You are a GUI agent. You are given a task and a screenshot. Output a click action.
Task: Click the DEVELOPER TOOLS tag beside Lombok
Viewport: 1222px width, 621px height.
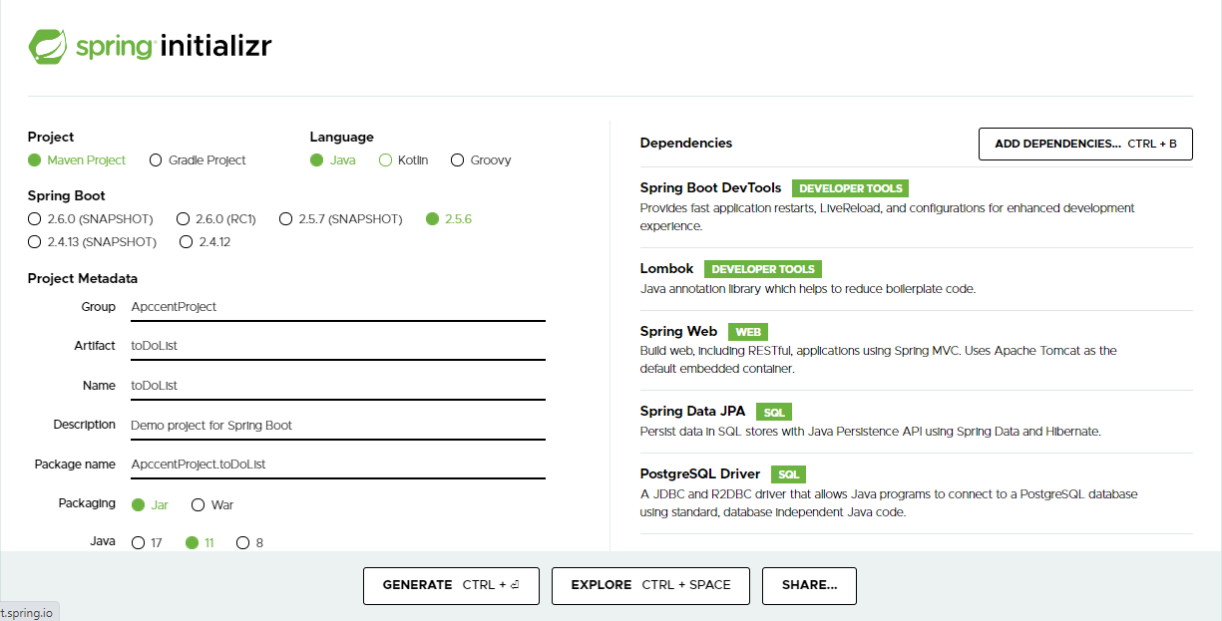763,269
